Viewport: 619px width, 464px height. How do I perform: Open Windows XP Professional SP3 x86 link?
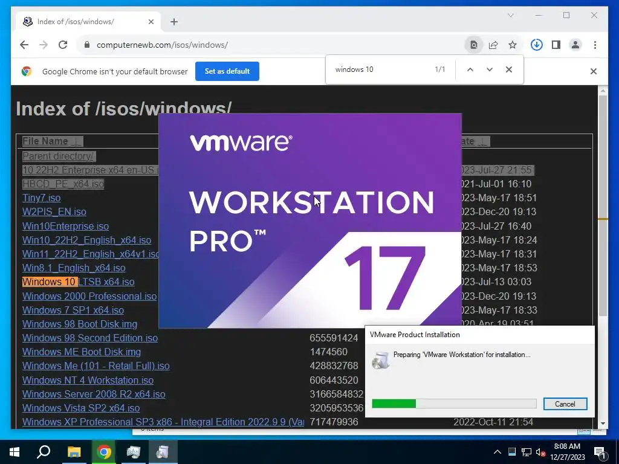163,422
